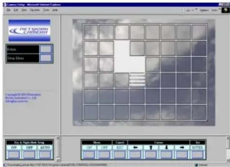Click the copyright text in the left panel

(23, 98)
